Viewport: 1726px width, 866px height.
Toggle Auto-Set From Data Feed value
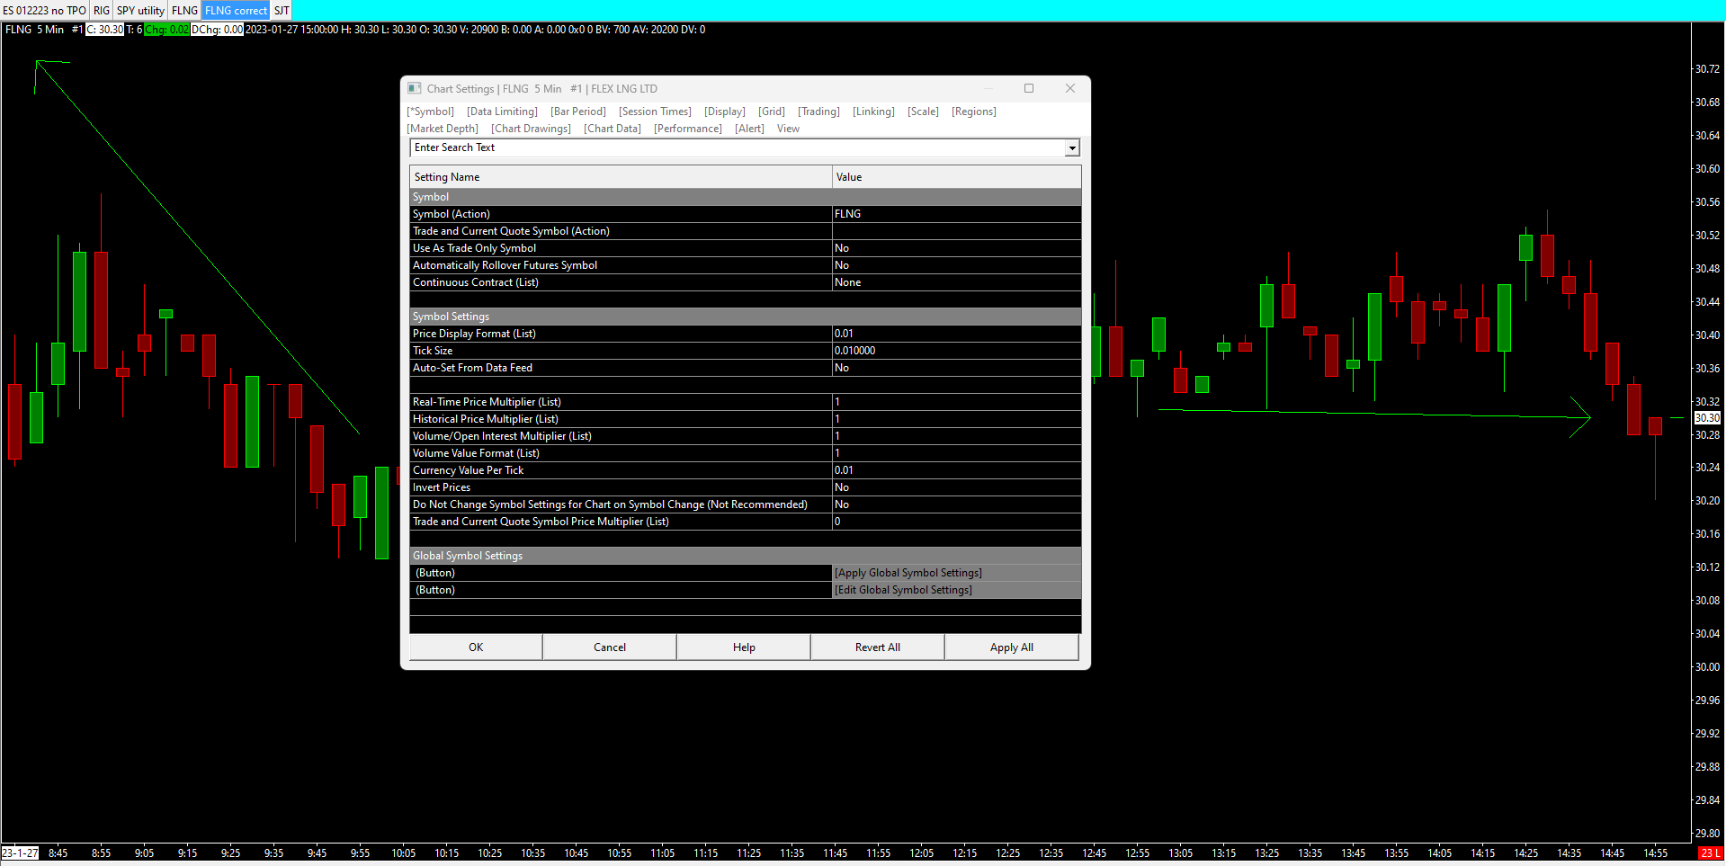click(956, 368)
